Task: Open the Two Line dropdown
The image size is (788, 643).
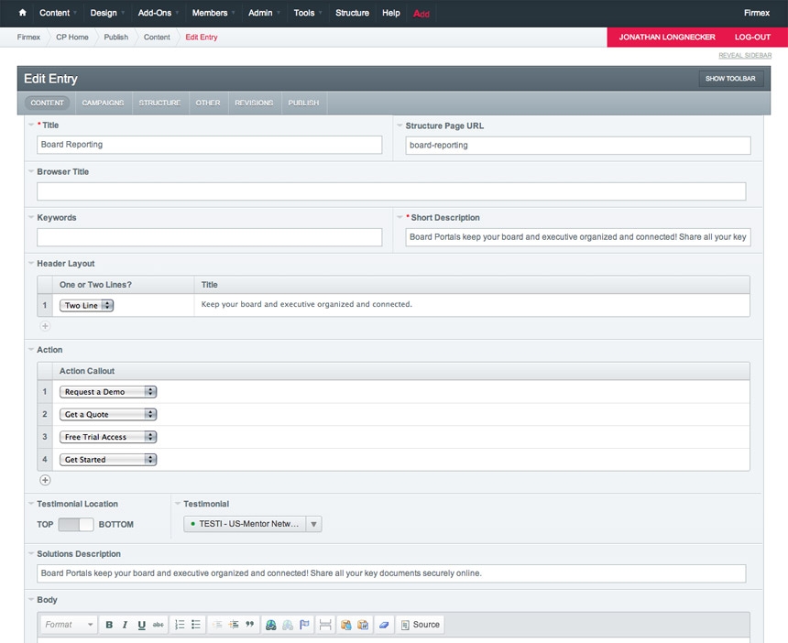Action: (86, 305)
